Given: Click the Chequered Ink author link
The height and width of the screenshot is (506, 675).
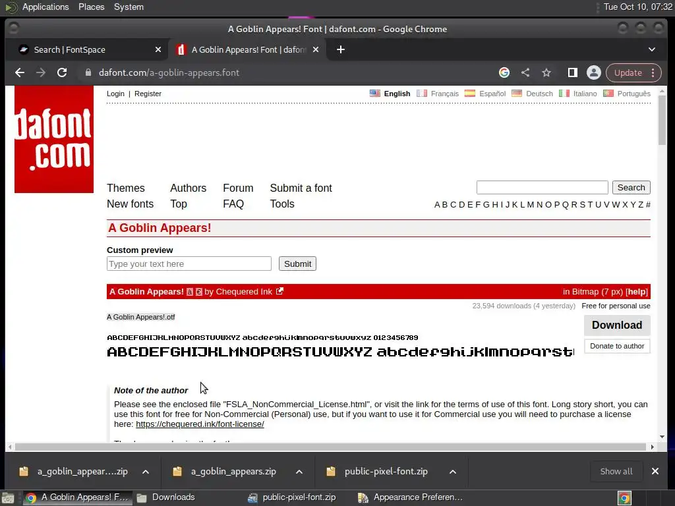Looking at the screenshot, I should (x=244, y=292).
